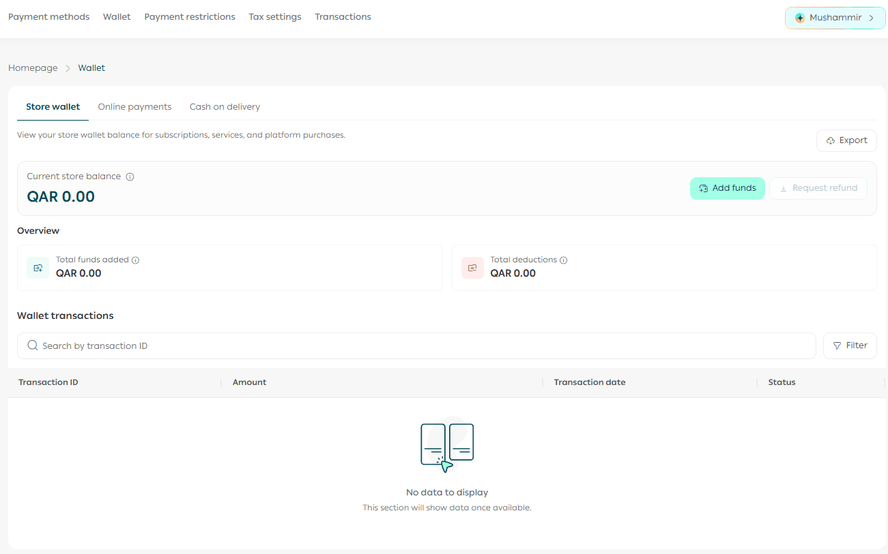Image resolution: width=888 pixels, height=554 pixels.
Task: Click the Wallet breadcrumb item
Action: [x=91, y=68]
